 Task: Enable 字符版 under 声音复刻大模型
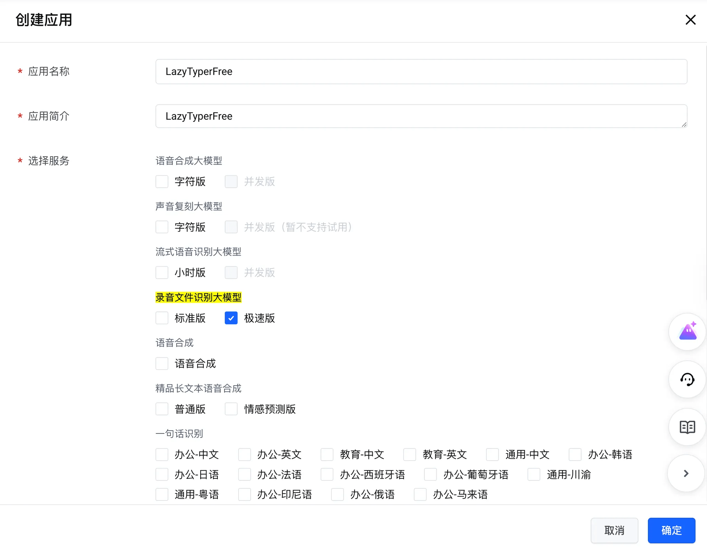point(162,227)
